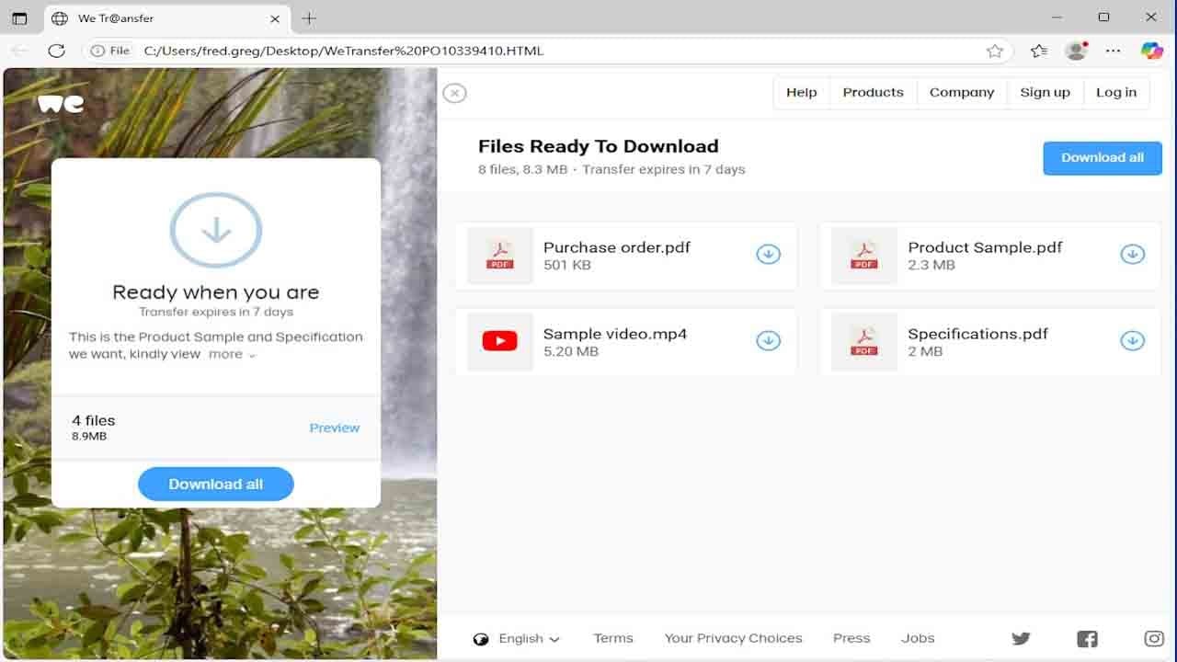This screenshot has width=1177, height=662.
Task: Close the files panel with X icon
Action: (454, 93)
